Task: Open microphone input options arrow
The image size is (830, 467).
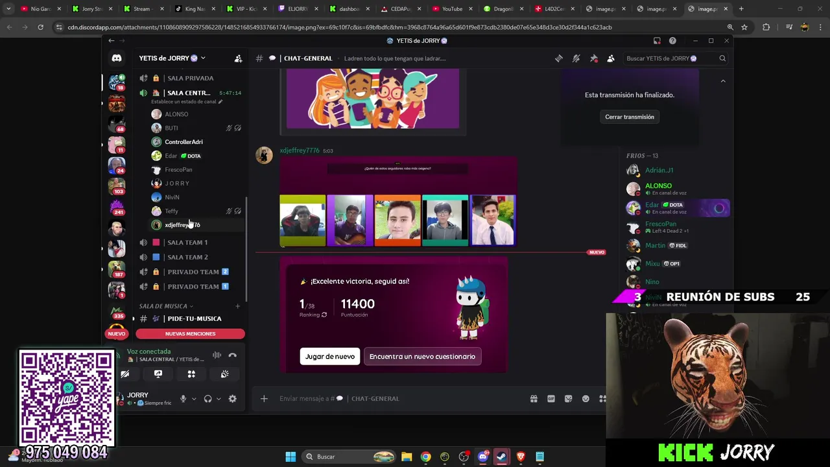Action: point(193,399)
